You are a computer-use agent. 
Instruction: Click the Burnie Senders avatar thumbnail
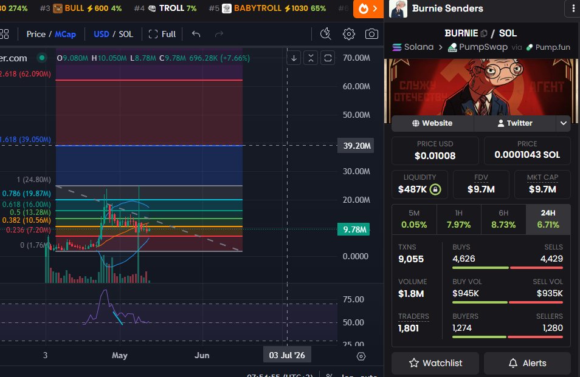click(398, 9)
